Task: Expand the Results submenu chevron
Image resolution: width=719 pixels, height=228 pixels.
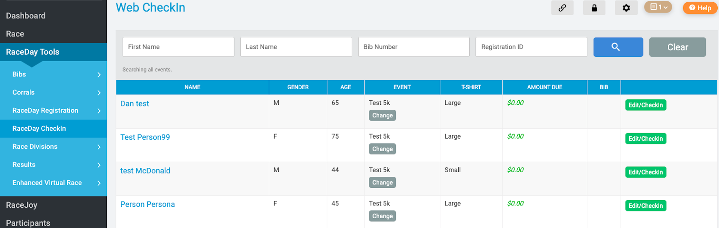Action: point(99,165)
